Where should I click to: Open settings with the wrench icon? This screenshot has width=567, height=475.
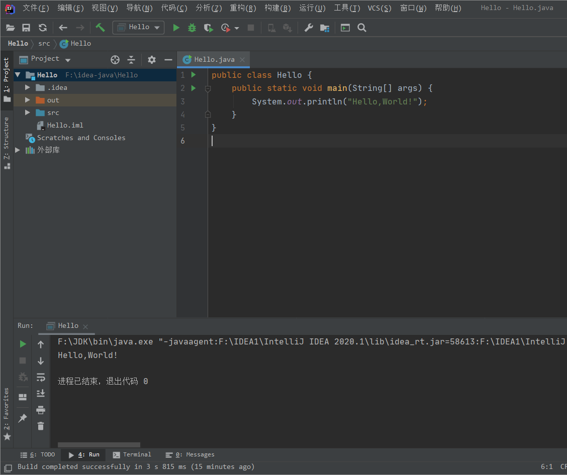pos(309,28)
